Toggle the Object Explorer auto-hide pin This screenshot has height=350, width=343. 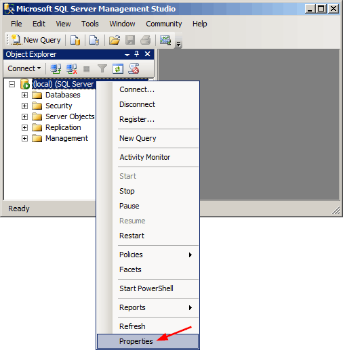tap(137, 54)
